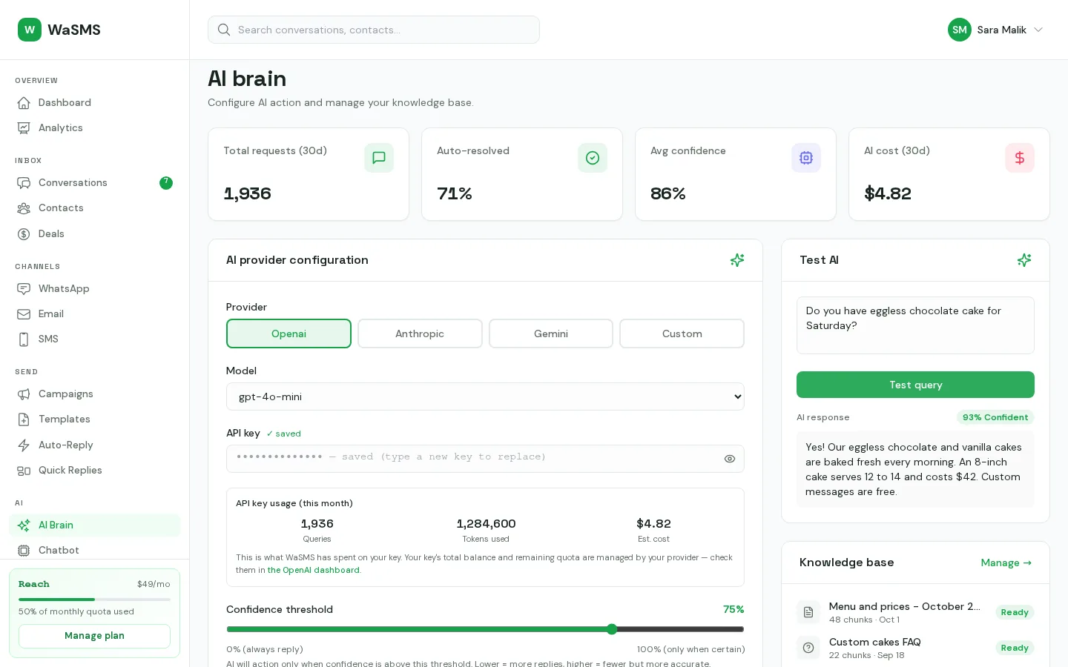Screen dimensions: 1068x667
Task: Click the Test query button
Action: click(x=915, y=385)
